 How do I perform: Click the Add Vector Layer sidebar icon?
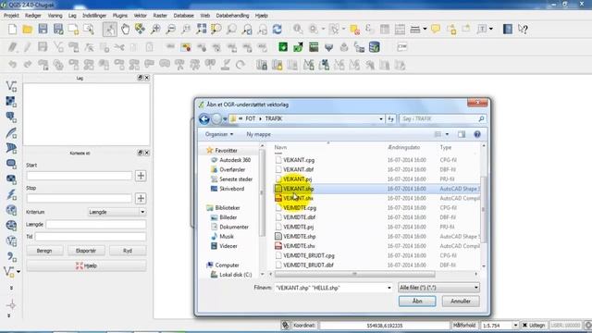(11, 86)
